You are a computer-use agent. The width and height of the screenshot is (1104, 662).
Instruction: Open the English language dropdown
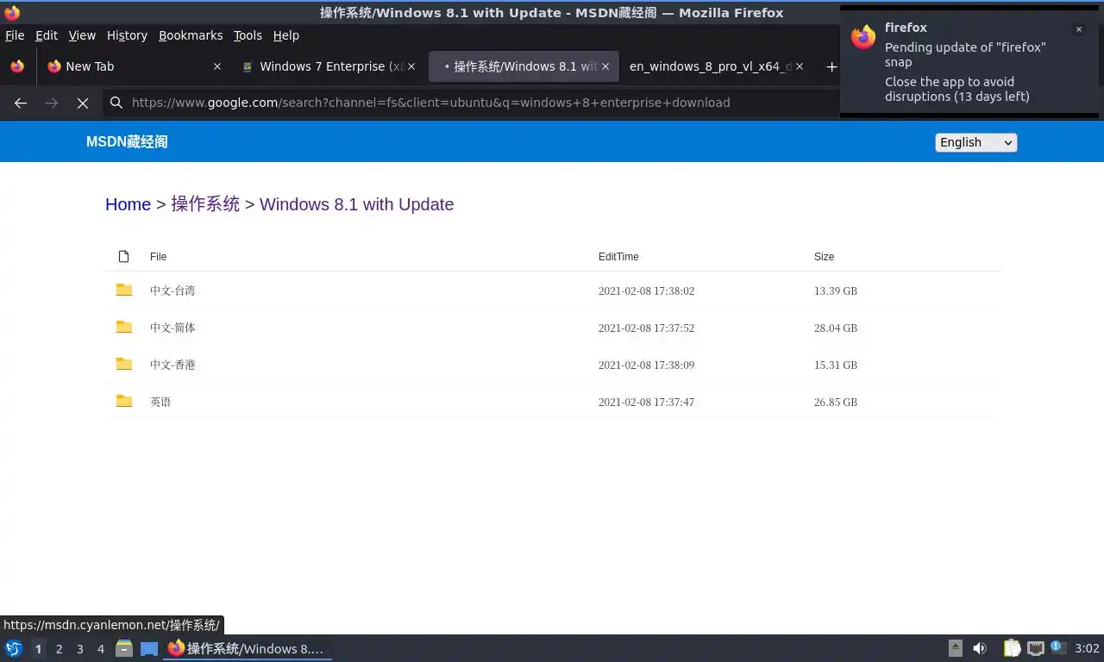(x=976, y=142)
